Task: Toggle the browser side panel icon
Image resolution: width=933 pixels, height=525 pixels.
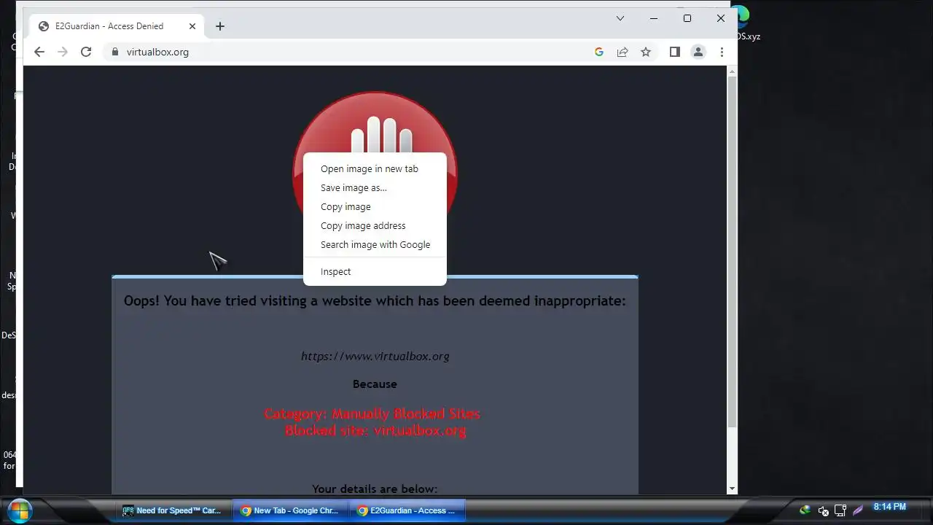Action: (675, 52)
